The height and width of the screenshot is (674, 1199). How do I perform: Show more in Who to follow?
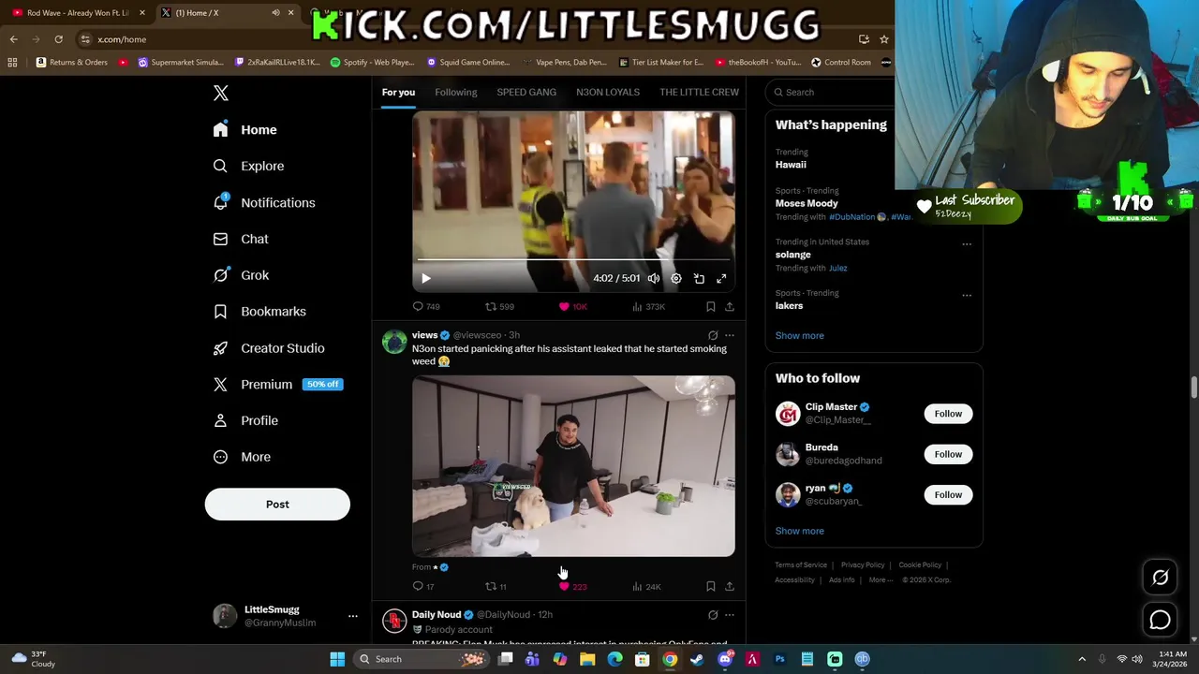pyautogui.click(x=799, y=531)
